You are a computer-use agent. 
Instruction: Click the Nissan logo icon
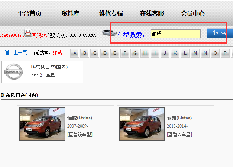[x=14, y=71]
